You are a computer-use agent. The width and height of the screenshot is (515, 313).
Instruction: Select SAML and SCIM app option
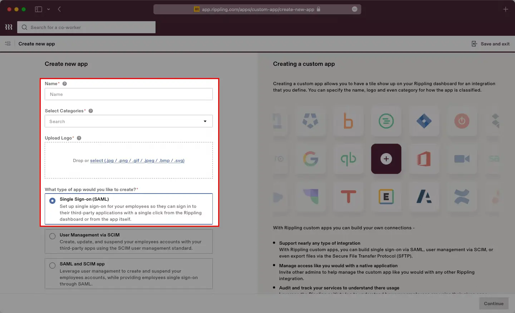pyautogui.click(x=129, y=274)
